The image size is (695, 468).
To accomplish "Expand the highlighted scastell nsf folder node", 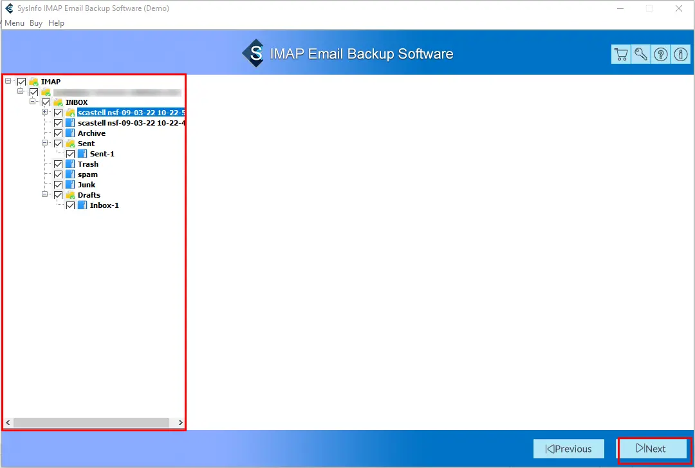I will 45,112.
